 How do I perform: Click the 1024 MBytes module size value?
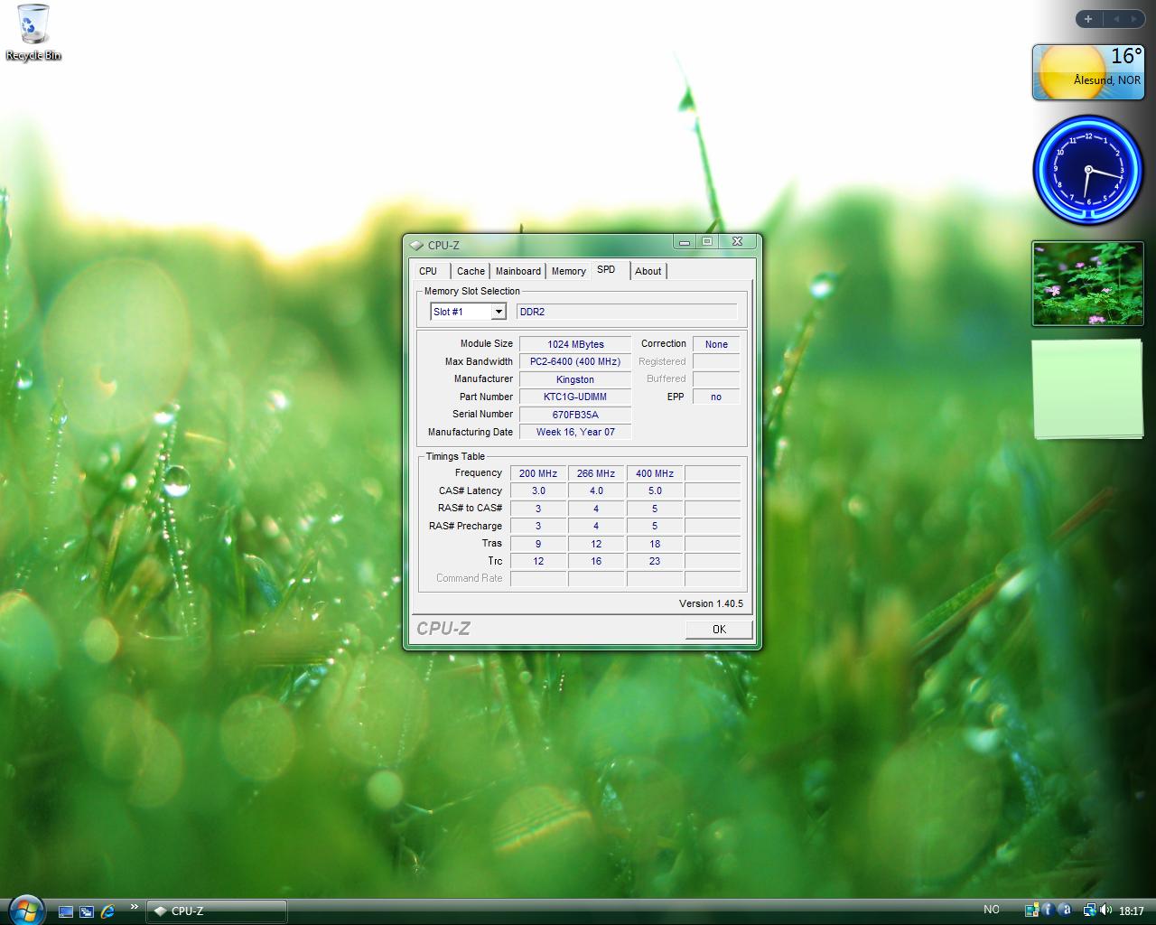tap(575, 344)
